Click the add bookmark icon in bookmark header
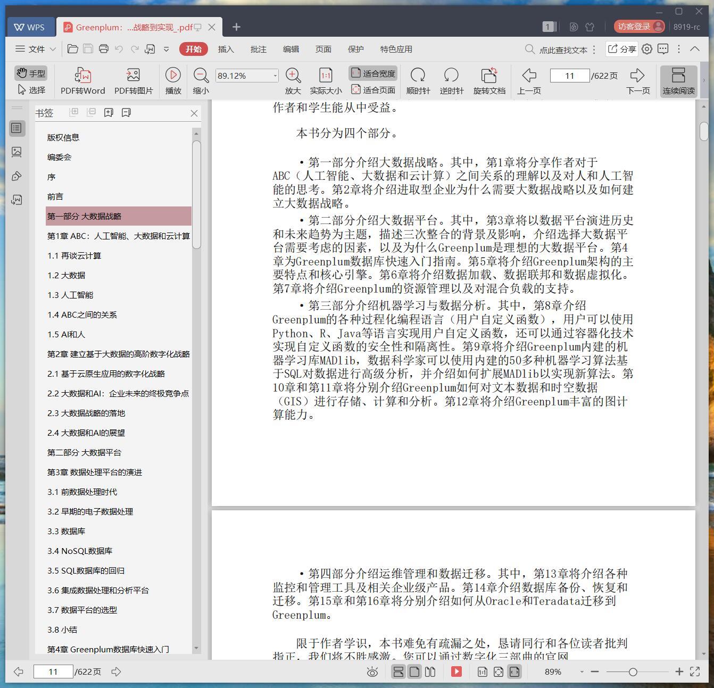Image resolution: width=714 pixels, height=688 pixels. 109,113
